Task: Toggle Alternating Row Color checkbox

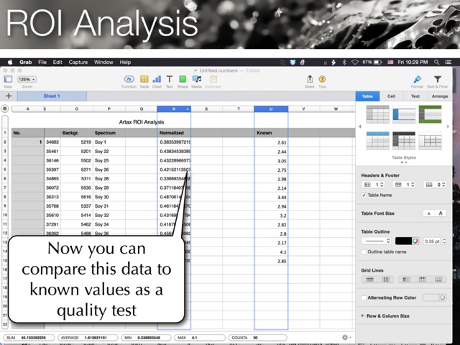Action: click(x=364, y=297)
